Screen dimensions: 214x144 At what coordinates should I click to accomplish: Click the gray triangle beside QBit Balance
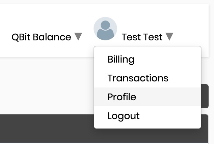78,36
